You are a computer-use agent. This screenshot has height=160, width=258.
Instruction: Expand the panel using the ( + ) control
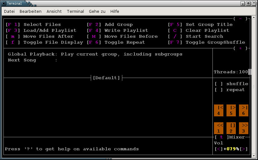(x=240, y=48)
